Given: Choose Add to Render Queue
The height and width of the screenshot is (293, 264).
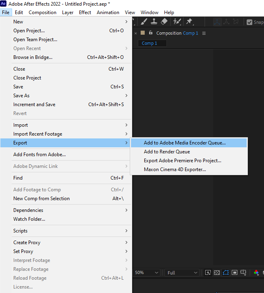Looking at the screenshot, I should [167, 152].
